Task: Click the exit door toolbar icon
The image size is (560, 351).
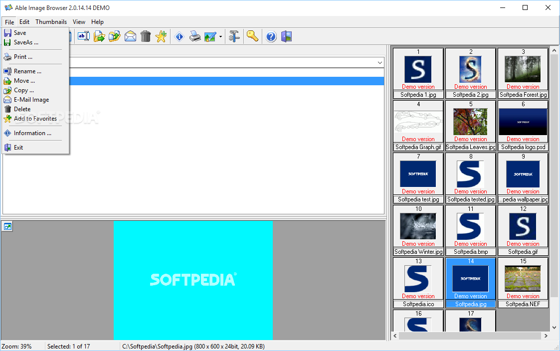Action: pos(286,36)
